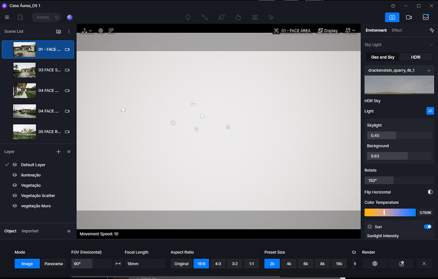Collapse the Object Imported panel
The image size is (438, 279).
(x=69, y=231)
